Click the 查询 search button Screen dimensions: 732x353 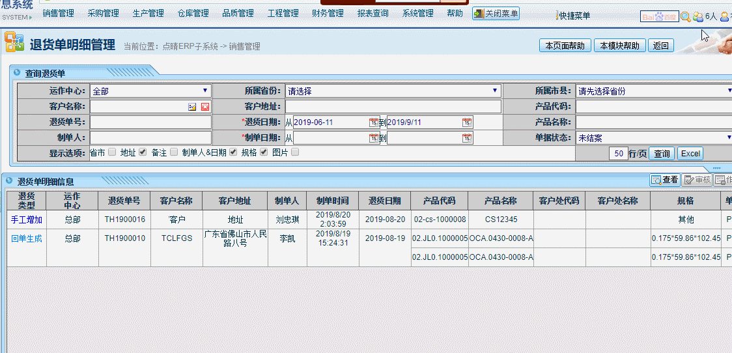coord(662,154)
